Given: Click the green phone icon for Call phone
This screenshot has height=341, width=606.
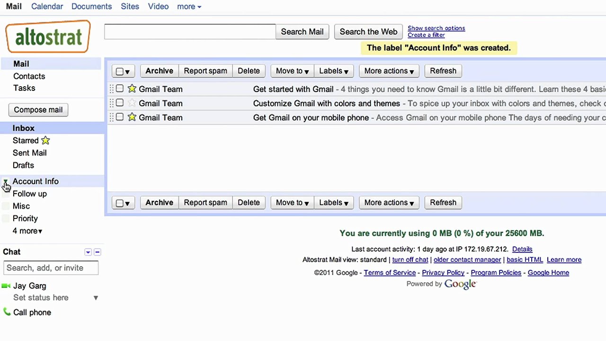Looking at the screenshot, I should click(x=7, y=312).
